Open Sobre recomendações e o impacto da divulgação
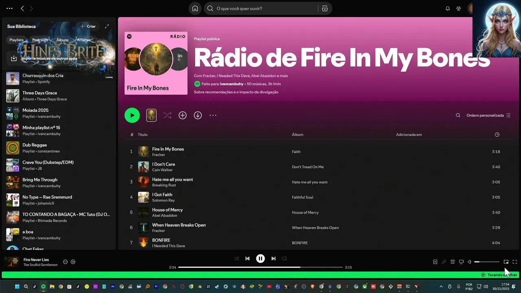The width and height of the screenshot is (521, 293). [236, 92]
